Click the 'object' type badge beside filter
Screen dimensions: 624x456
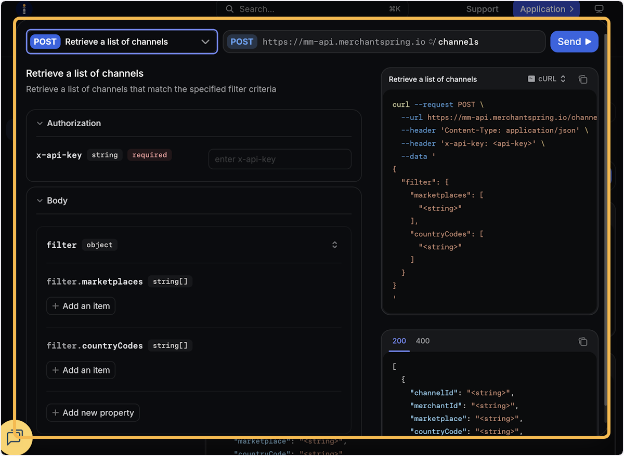(x=100, y=245)
